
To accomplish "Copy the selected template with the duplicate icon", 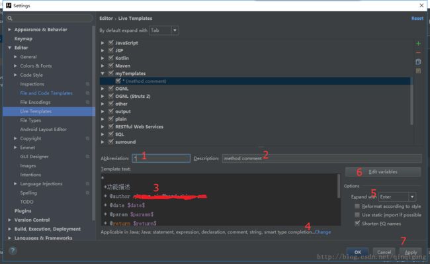I will (x=418, y=62).
